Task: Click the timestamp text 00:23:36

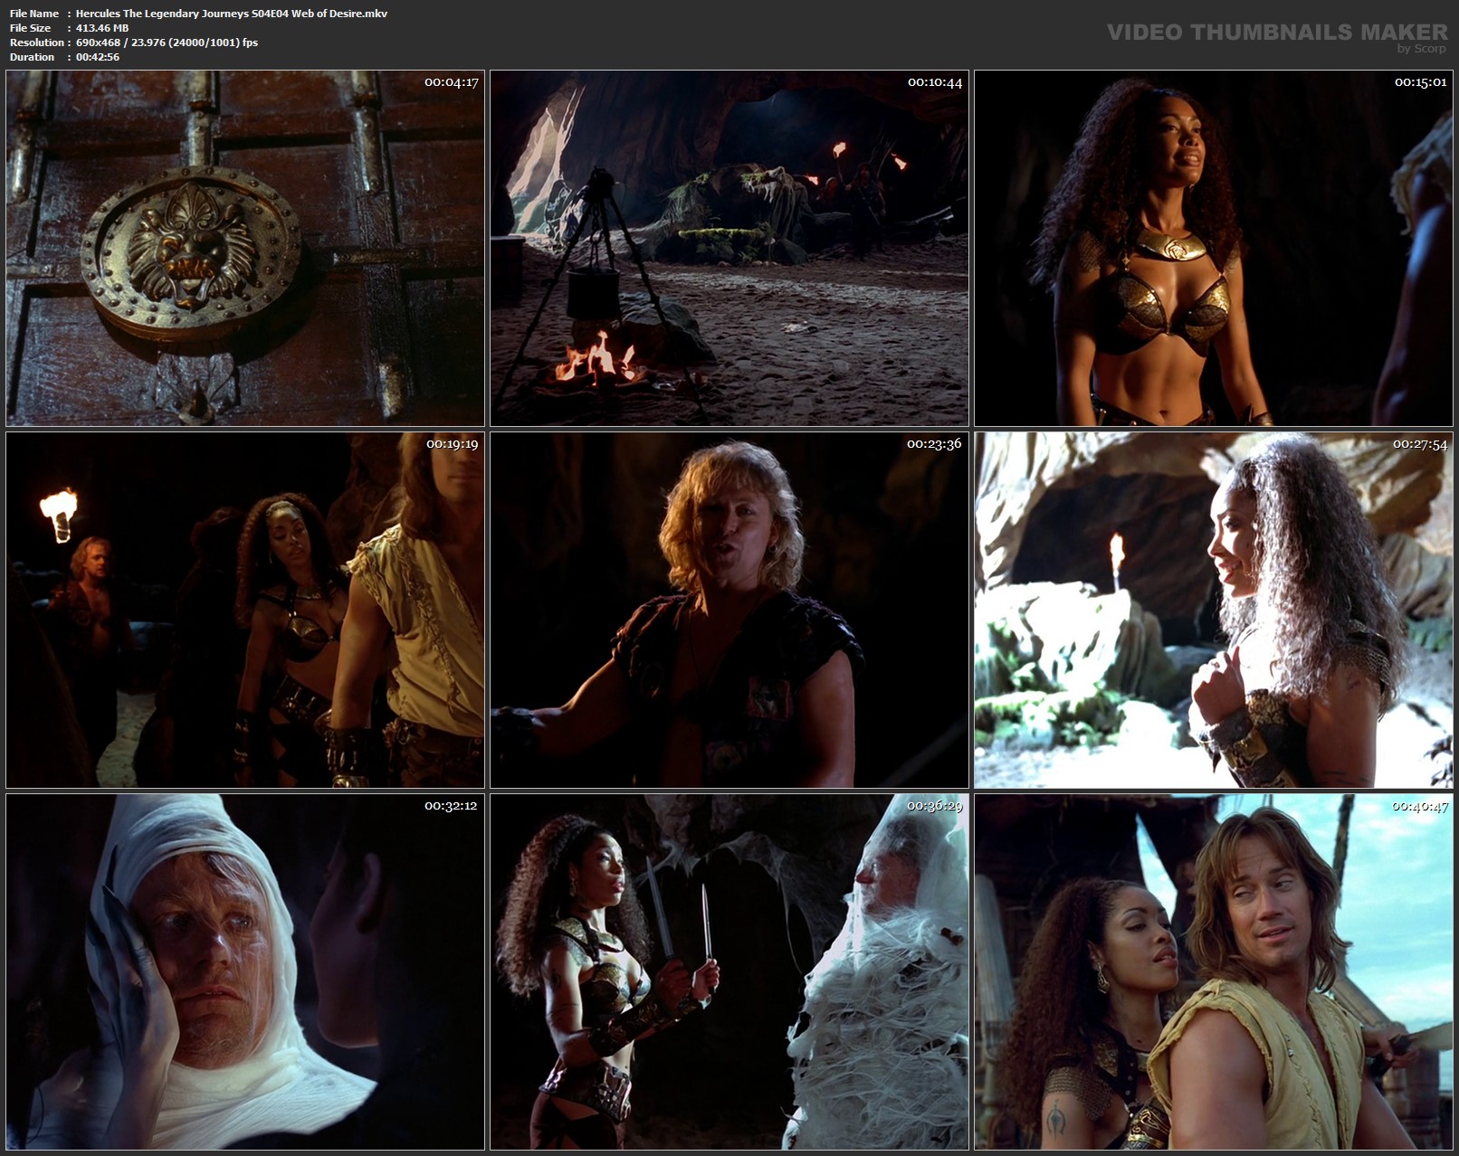Action: tap(935, 444)
